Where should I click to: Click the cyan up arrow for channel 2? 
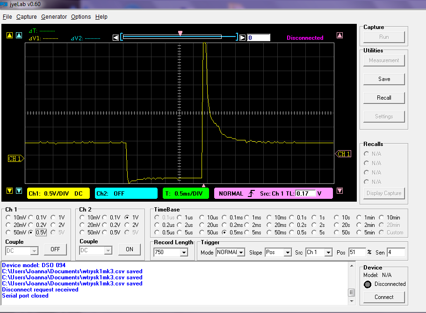[19, 36]
